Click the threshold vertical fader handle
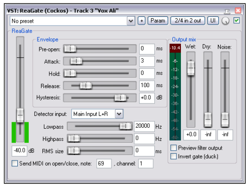 click(x=20, y=115)
